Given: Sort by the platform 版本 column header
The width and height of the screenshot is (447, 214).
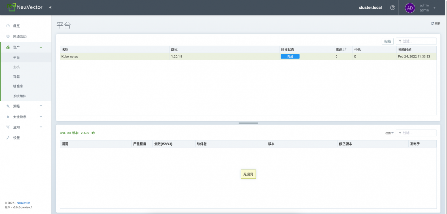Looking at the screenshot, I should coord(224,50).
